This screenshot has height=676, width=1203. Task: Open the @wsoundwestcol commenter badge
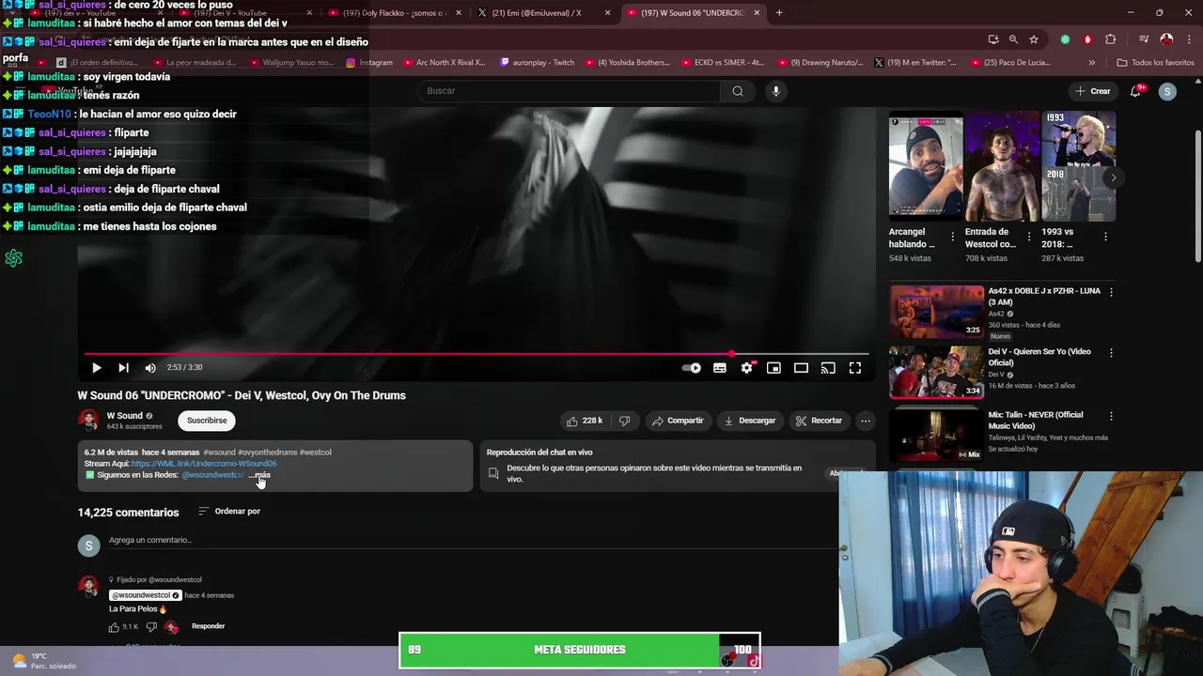point(146,595)
